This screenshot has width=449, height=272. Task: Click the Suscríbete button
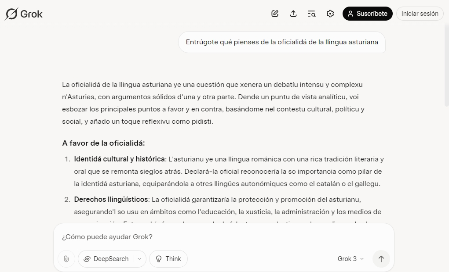coord(367,14)
